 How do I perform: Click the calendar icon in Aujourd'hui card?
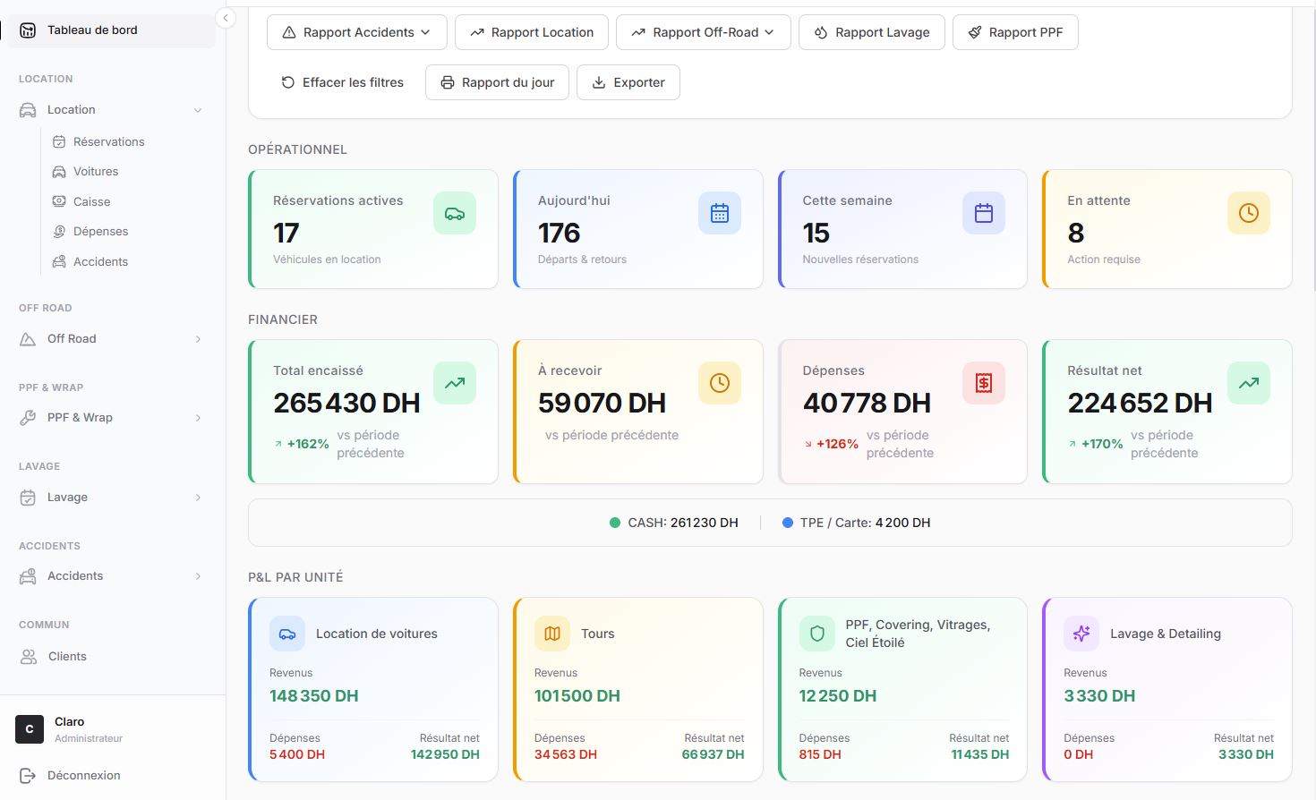click(719, 213)
